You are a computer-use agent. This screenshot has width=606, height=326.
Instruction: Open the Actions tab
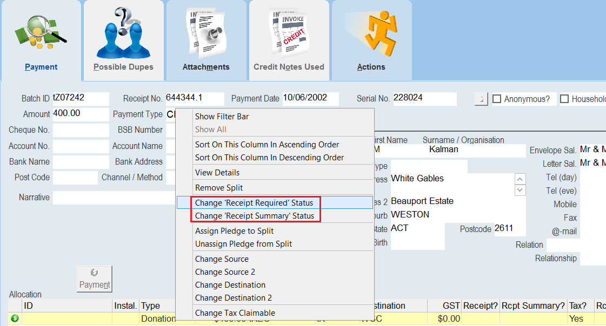[x=371, y=40]
